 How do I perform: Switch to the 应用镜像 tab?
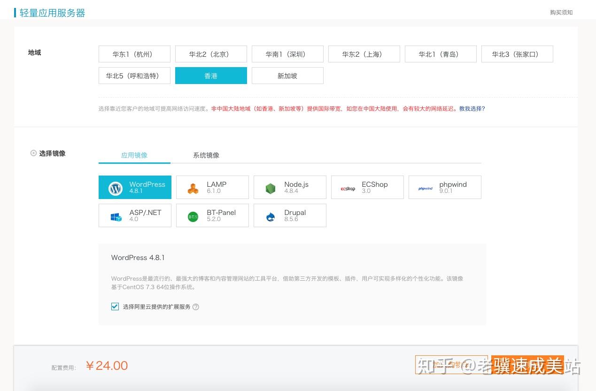pos(134,155)
